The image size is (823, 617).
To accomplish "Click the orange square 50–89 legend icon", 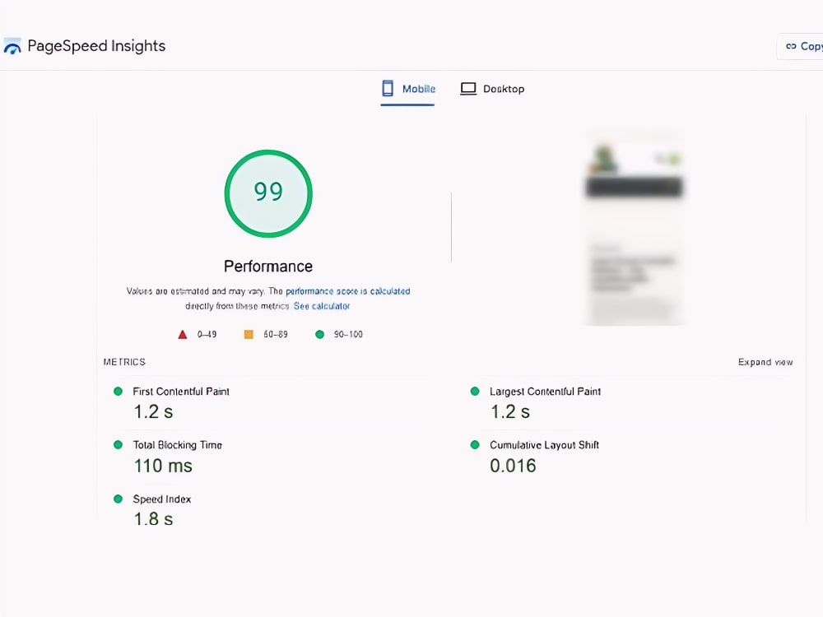I will pos(249,334).
